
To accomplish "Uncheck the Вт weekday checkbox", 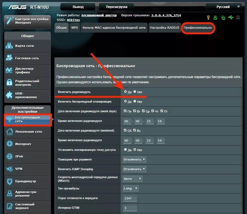I will click(135, 111).
